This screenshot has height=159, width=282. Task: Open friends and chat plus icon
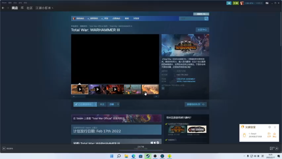point(277,148)
